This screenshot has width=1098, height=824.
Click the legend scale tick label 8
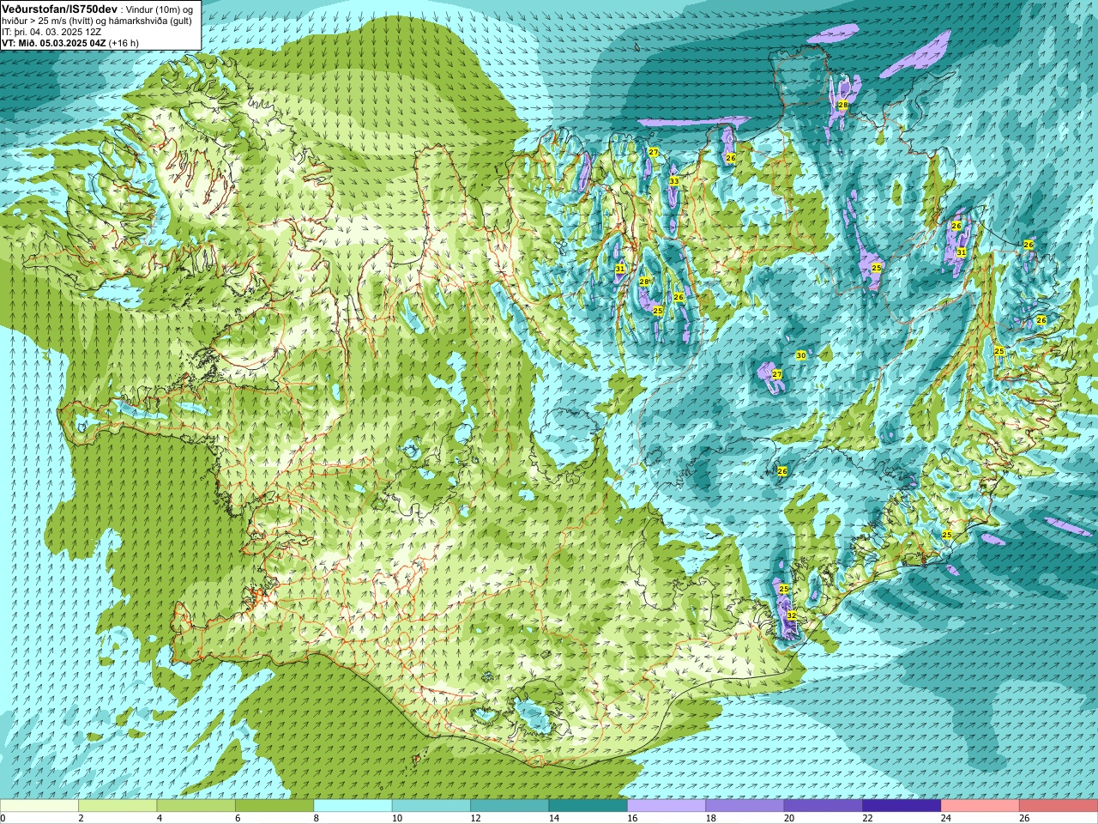click(x=317, y=818)
